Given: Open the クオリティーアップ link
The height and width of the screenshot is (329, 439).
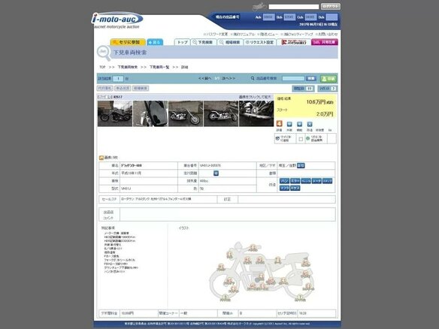Looking at the screenshot, I should point(297,34).
